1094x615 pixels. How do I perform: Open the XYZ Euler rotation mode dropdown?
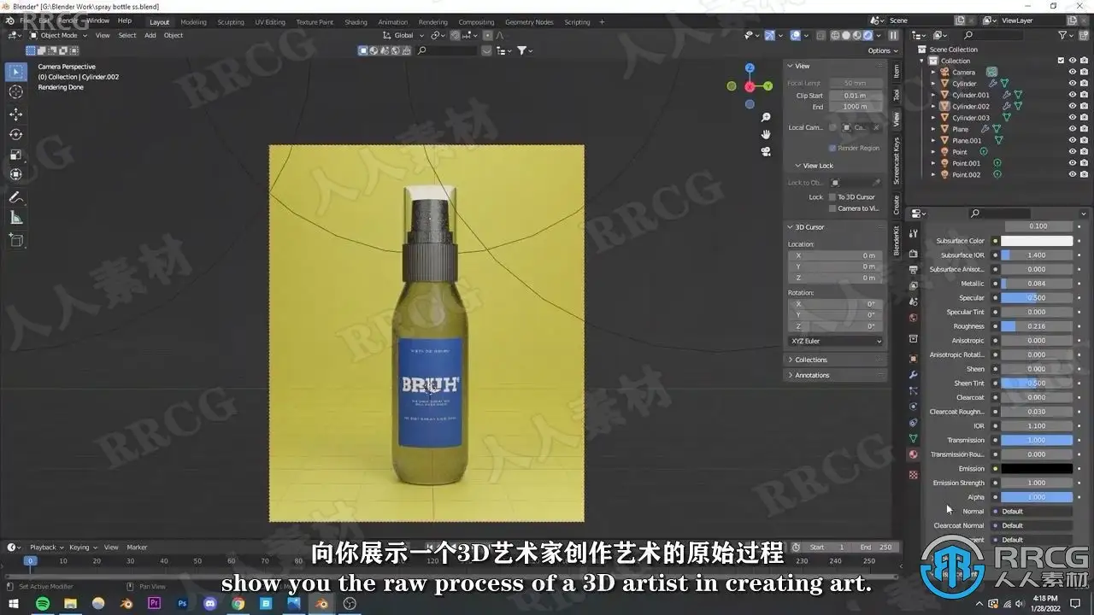(x=836, y=341)
